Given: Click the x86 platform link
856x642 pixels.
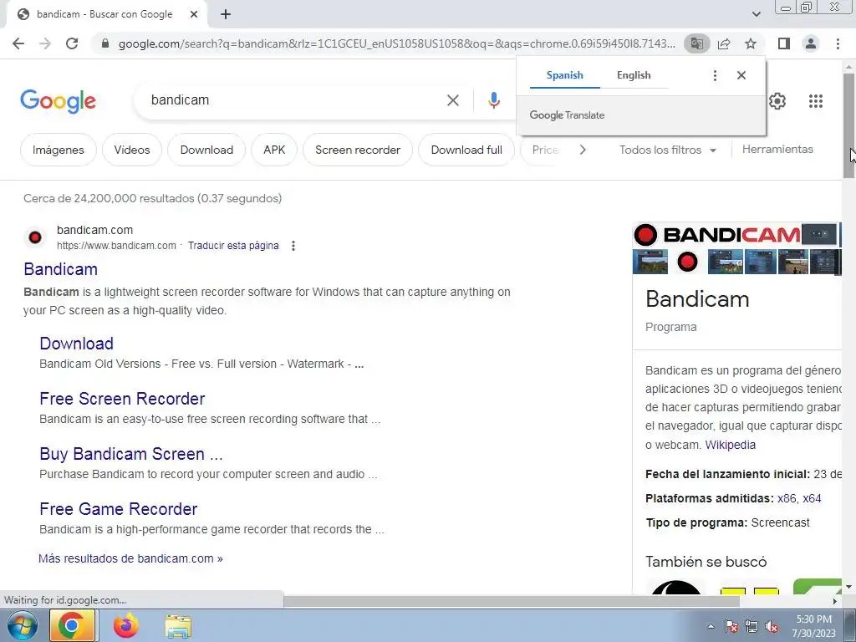Looking at the screenshot, I should click(787, 498).
